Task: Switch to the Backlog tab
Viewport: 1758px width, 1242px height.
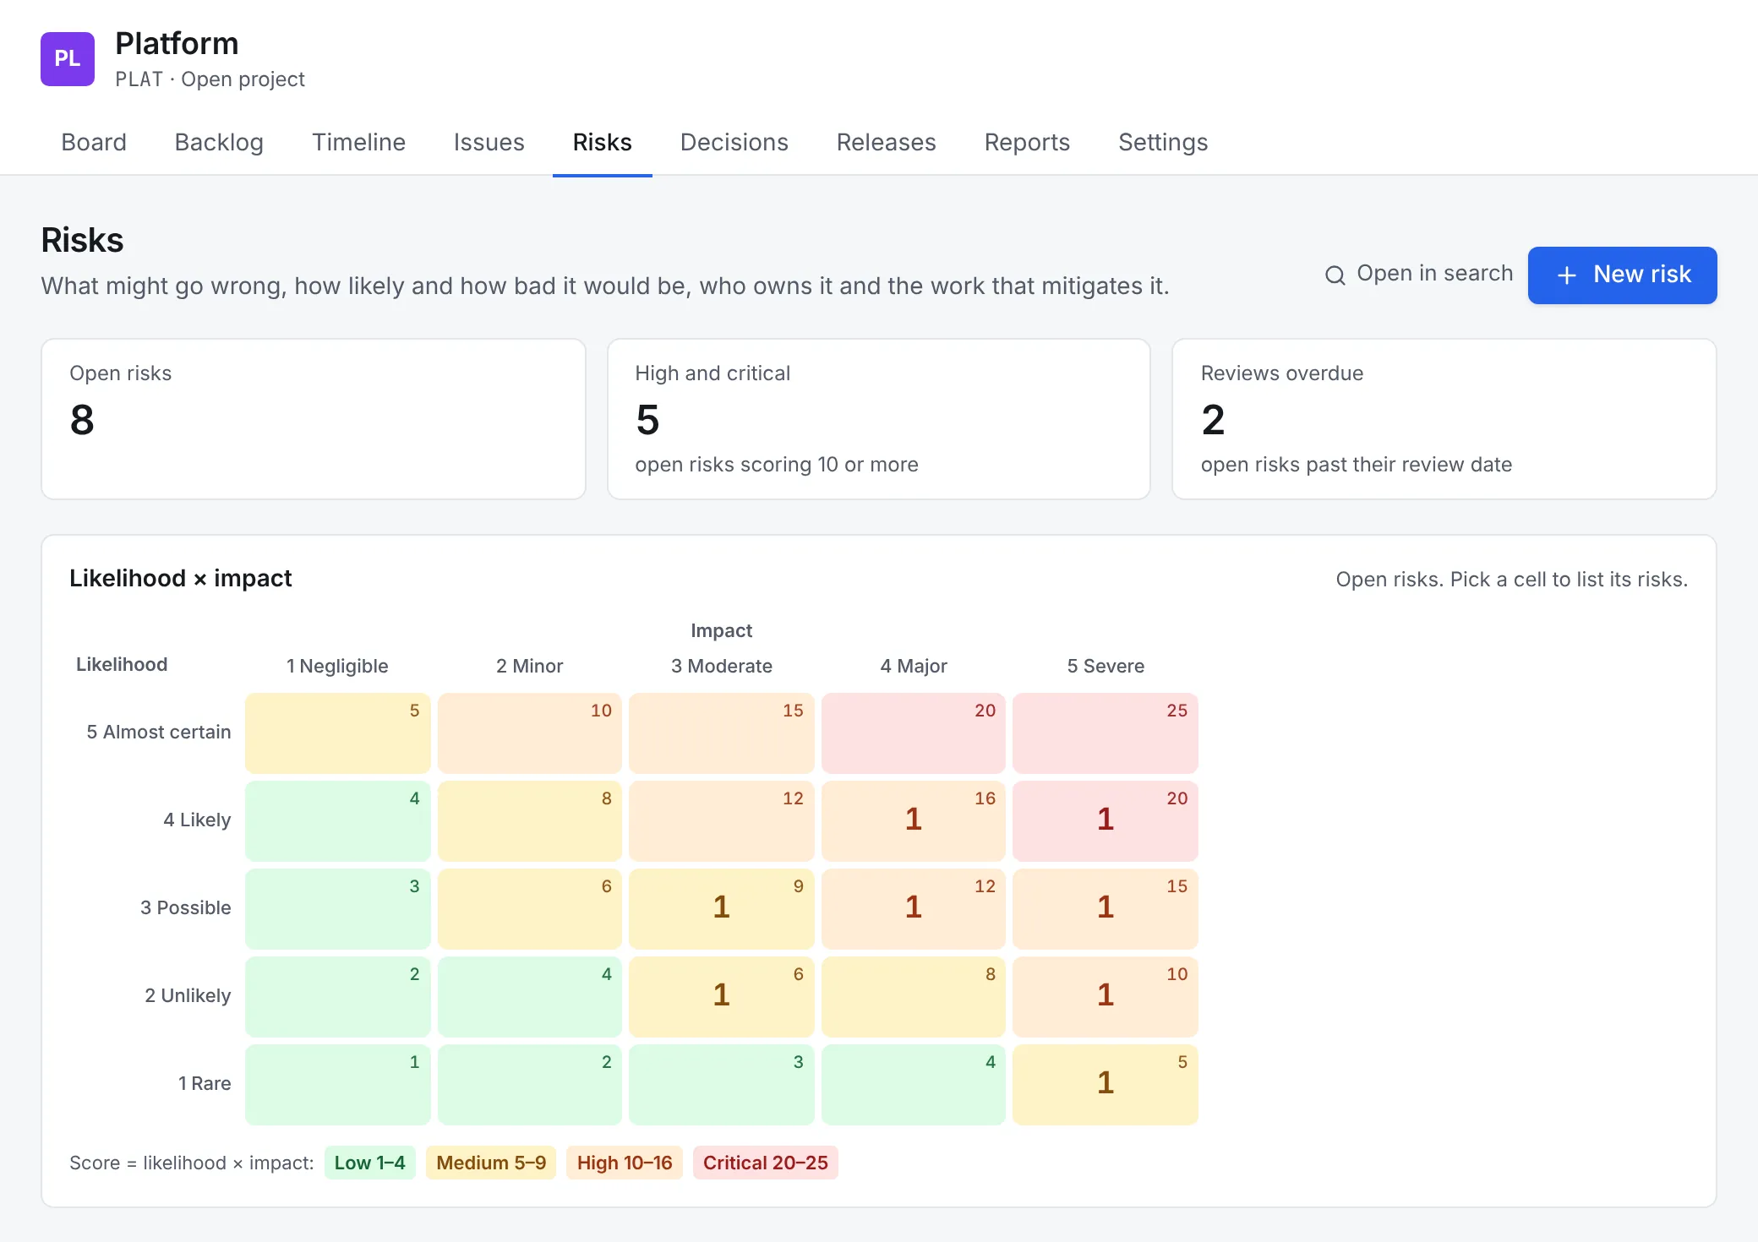Action: 219,142
